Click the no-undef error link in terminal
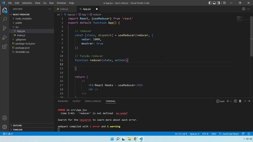253x142 pixels. pos(121,113)
